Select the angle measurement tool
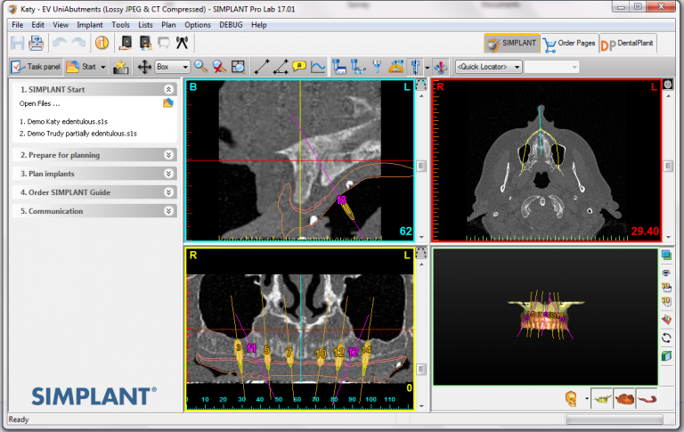This screenshot has width=684, height=432. coord(280,67)
